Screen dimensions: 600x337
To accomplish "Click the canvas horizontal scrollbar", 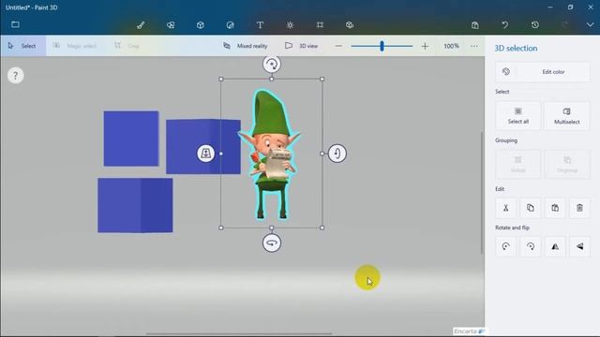I will coord(239,334).
